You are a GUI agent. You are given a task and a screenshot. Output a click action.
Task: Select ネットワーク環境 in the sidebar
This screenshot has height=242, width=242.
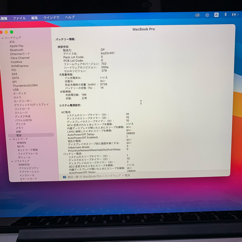click(28, 150)
